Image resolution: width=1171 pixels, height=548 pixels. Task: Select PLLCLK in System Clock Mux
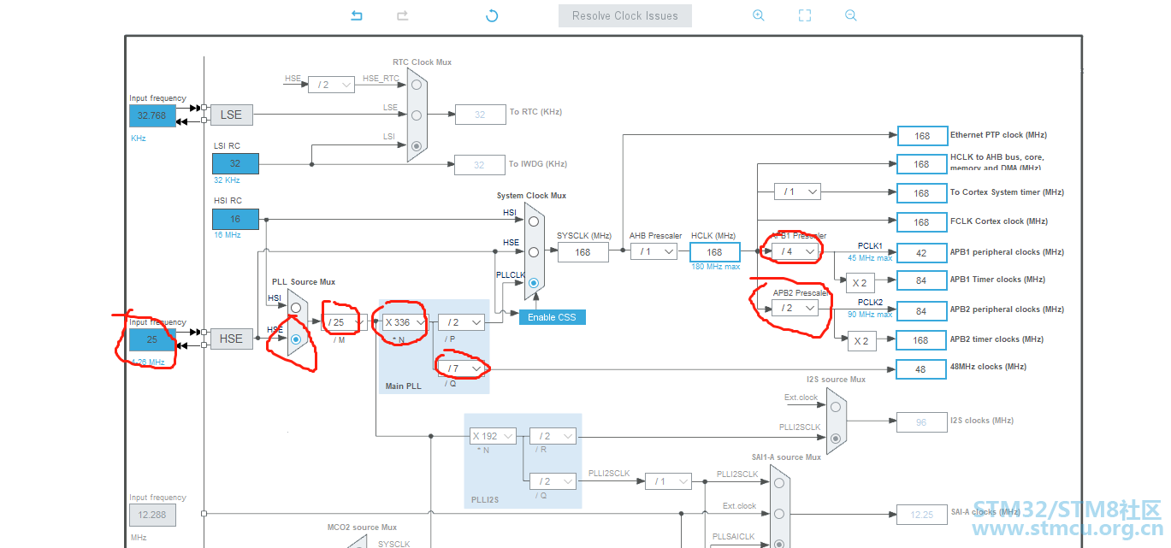534,282
